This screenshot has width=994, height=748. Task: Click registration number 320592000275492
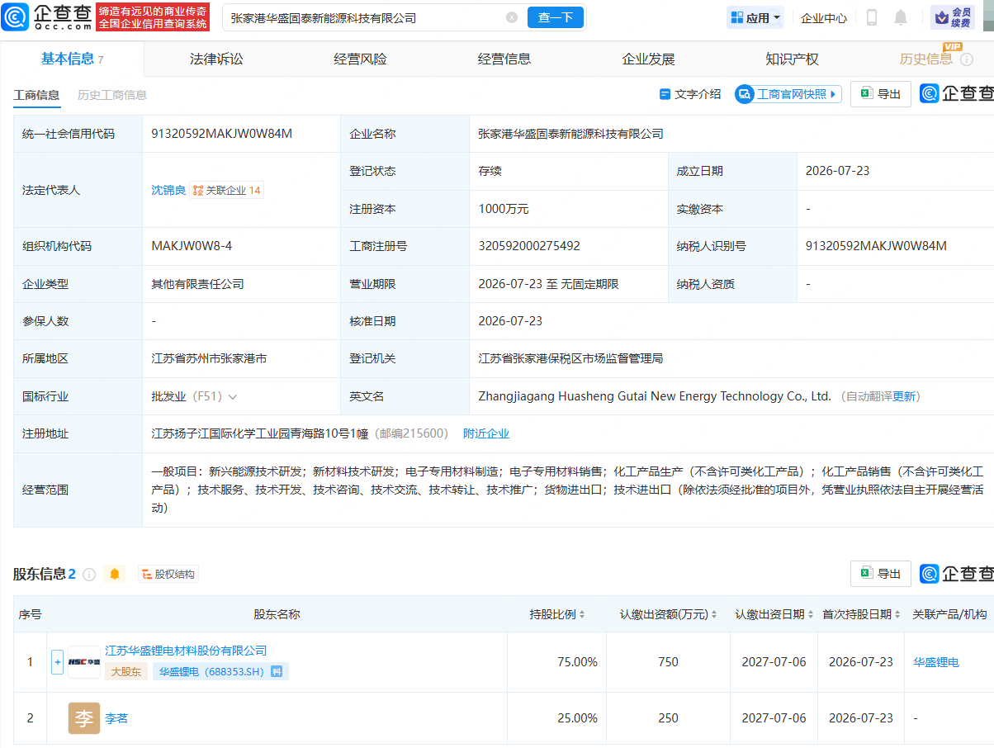529,246
